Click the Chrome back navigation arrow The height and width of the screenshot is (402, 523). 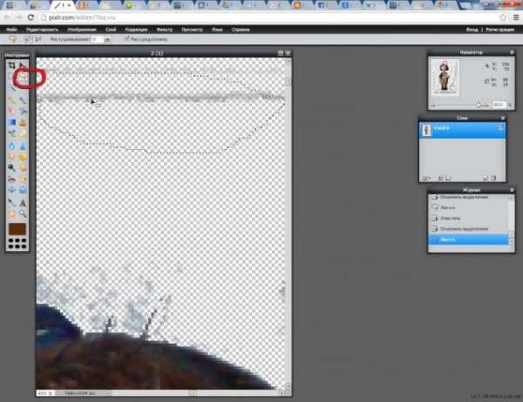(7, 17)
